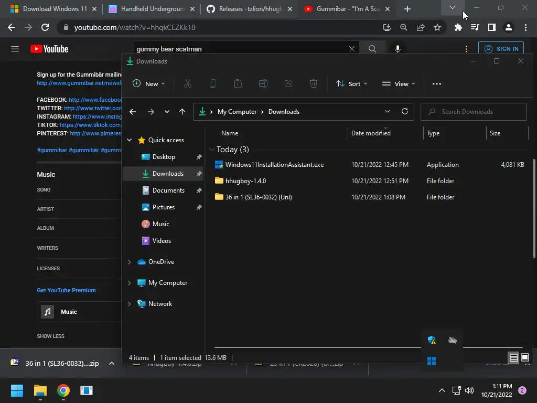Open options arrow for 36 in 1 zip download

[112, 363]
